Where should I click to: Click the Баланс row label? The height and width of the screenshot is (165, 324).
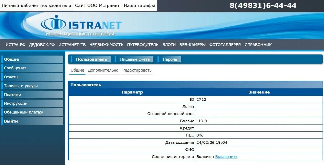pyautogui.click(x=187, y=121)
